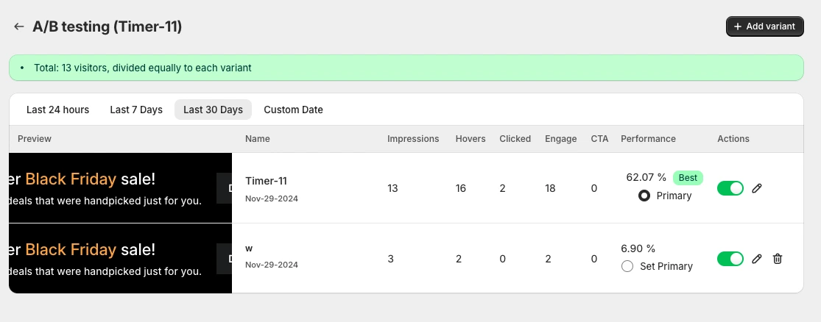The height and width of the screenshot is (322, 821).
Task: Click the Name column header
Action: [258, 139]
